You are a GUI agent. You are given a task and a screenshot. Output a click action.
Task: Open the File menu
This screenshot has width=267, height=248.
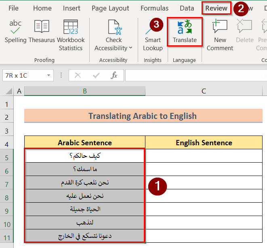click(x=13, y=8)
